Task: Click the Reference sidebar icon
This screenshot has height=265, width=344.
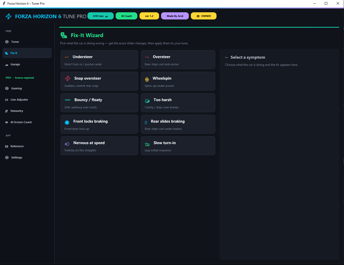Action: tap(7, 146)
